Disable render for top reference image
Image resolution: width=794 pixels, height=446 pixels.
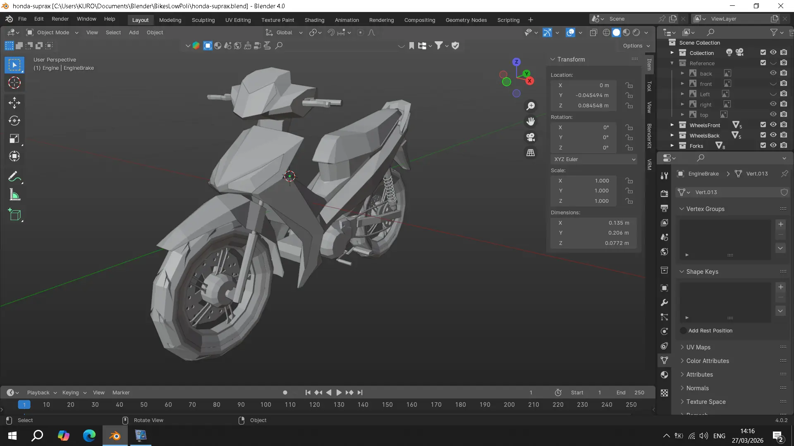pos(784,114)
